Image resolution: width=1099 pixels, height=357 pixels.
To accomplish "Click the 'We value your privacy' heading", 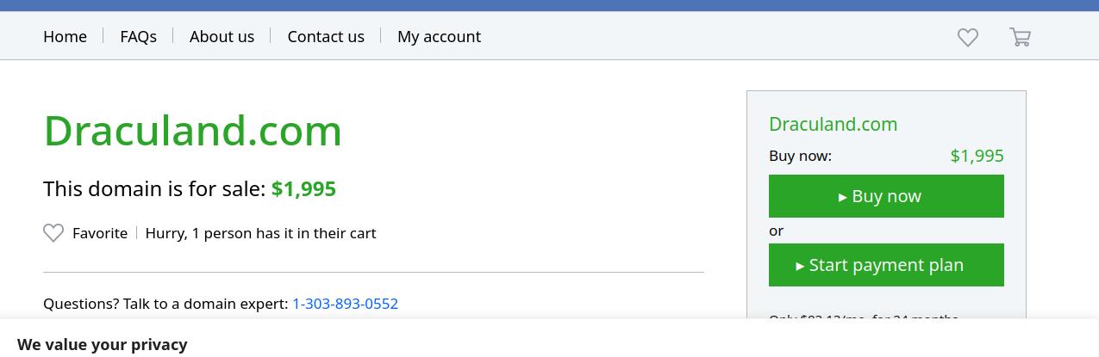I will [102, 344].
